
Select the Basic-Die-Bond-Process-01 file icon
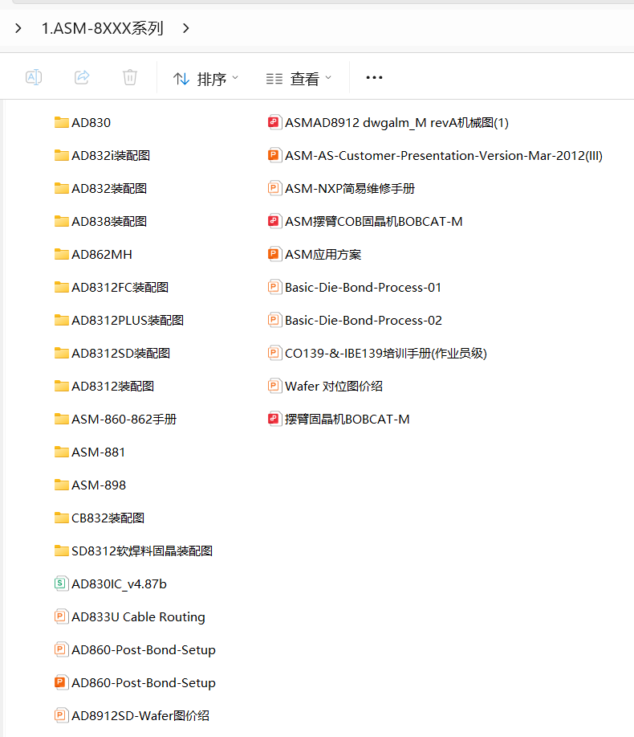pyautogui.click(x=274, y=287)
